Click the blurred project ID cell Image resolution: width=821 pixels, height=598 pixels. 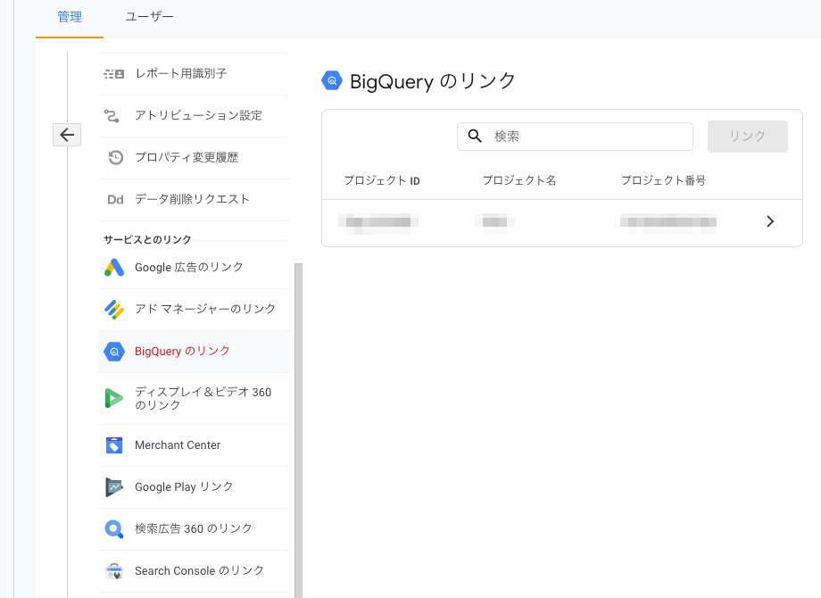[378, 221]
